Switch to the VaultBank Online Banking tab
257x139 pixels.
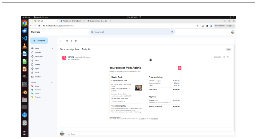[72, 21]
